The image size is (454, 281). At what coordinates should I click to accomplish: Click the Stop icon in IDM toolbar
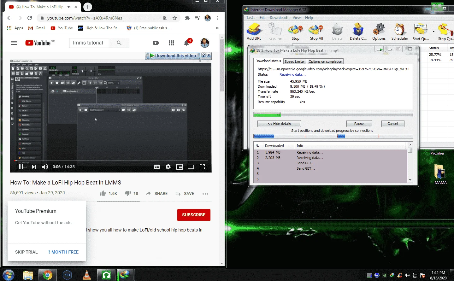[x=295, y=32]
